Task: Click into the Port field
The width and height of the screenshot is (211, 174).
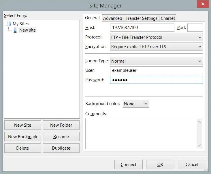Action: [195, 28]
